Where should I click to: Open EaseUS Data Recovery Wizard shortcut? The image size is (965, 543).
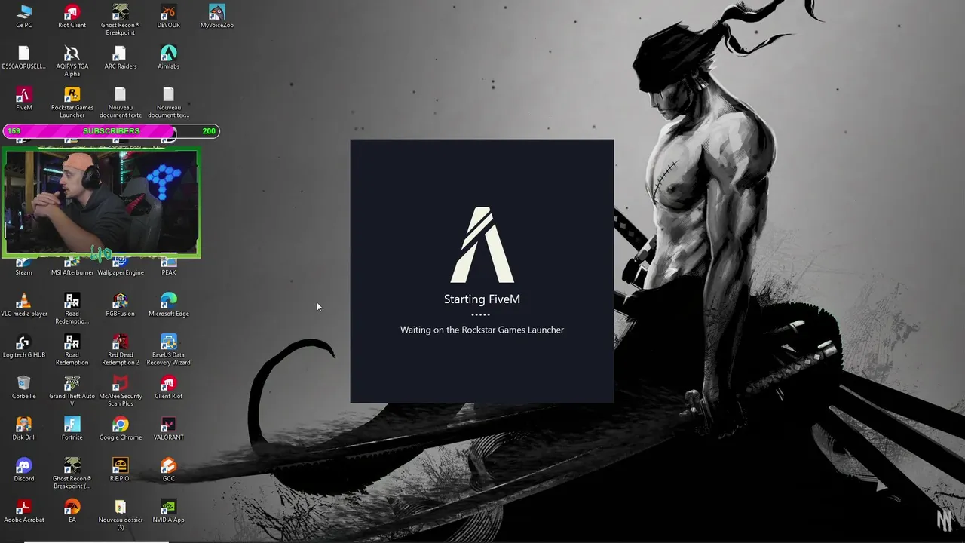pyautogui.click(x=169, y=350)
